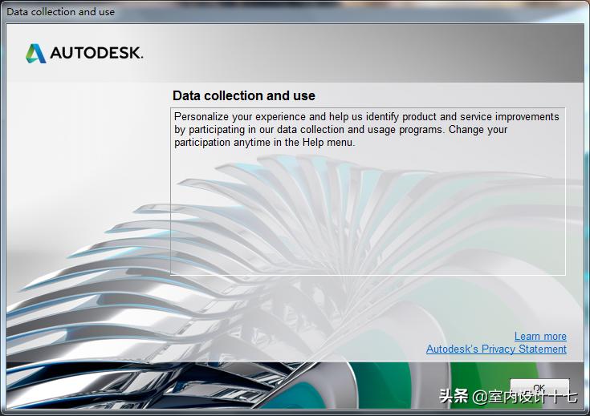Open Autodesk's Privacy Statement link
The width and height of the screenshot is (590, 416).
click(x=496, y=349)
